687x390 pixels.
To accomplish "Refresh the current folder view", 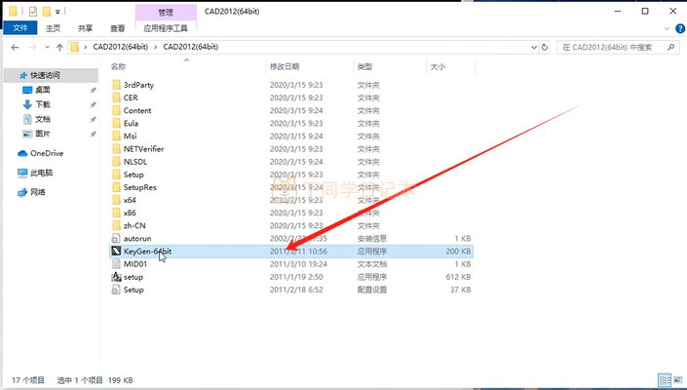I will coord(545,47).
